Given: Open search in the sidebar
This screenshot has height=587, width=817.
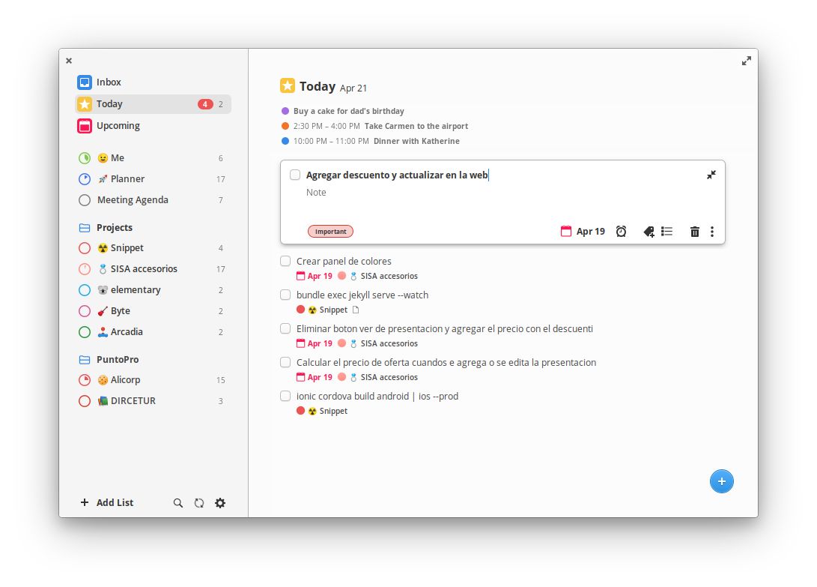Looking at the screenshot, I should (177, 503).
